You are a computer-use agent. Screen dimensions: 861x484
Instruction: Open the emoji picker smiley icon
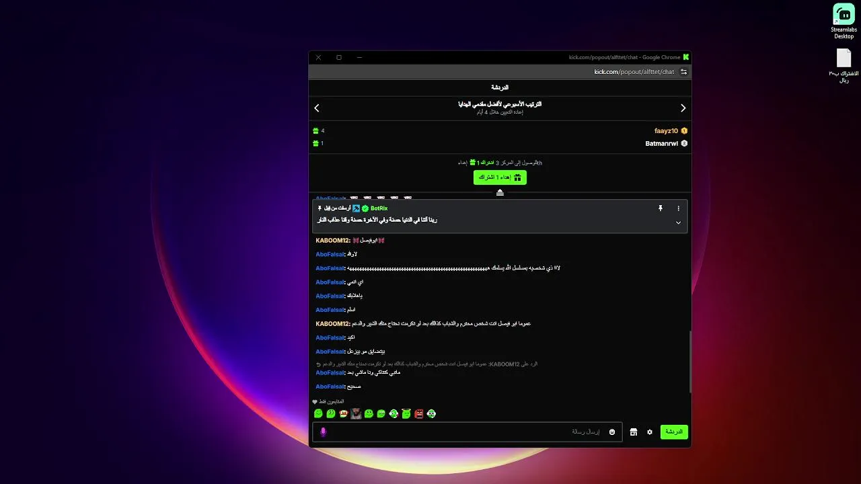point(612,432)
